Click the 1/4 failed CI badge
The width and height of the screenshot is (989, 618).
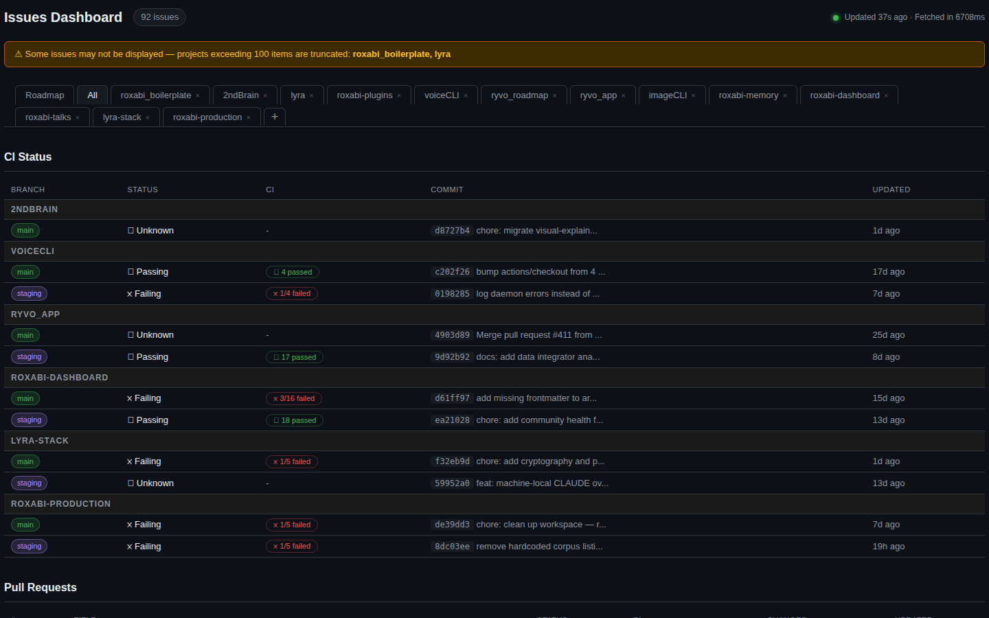(x=292, y=294)
